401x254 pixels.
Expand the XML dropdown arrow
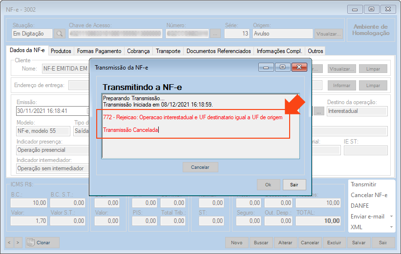point(391,227)
